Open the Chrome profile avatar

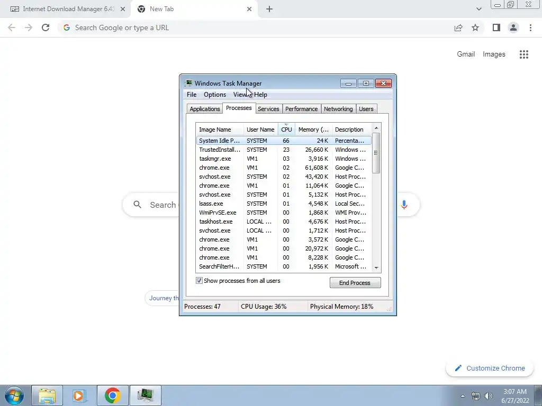[x=513, y=27]
